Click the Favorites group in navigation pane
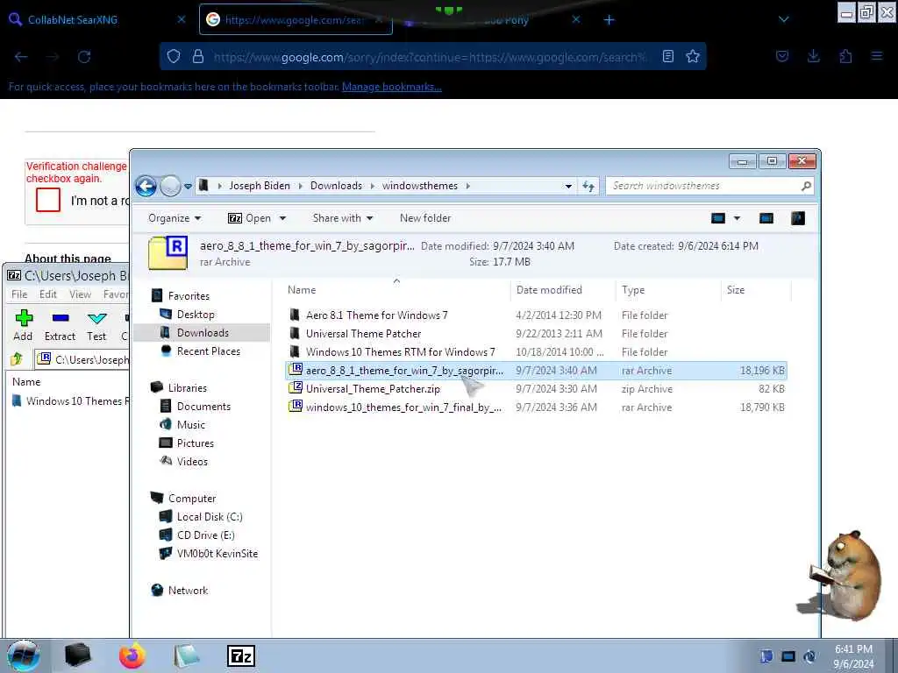898x673 pixels. [189, 296]
